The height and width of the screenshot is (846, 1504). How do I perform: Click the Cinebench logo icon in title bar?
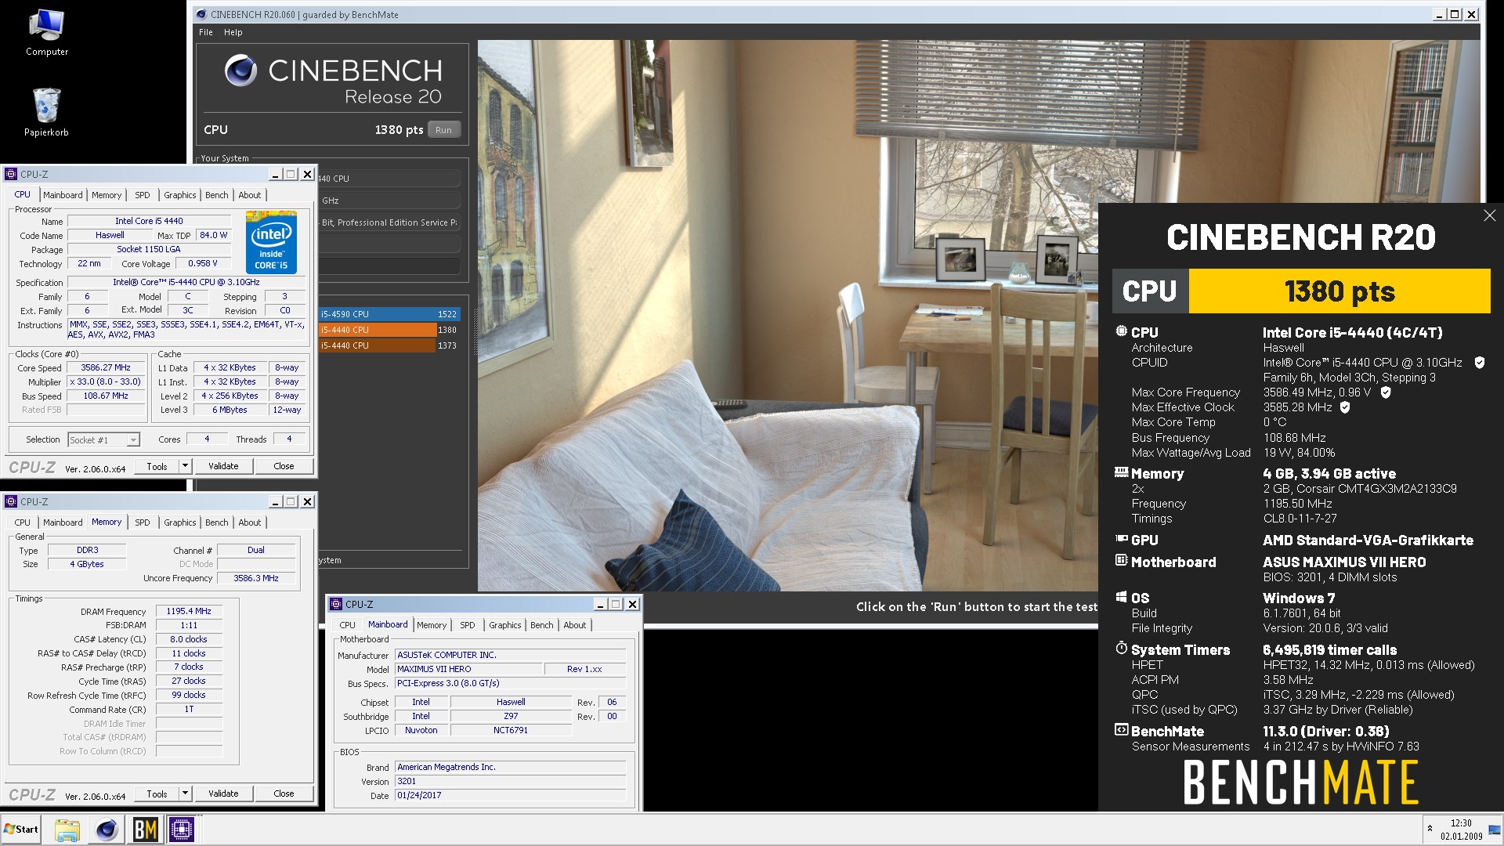201,14
